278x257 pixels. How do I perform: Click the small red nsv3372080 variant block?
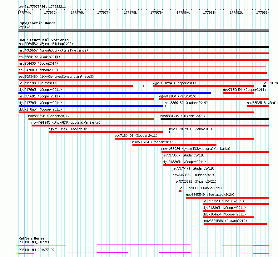pyautogui.click(x=180, y=191)
